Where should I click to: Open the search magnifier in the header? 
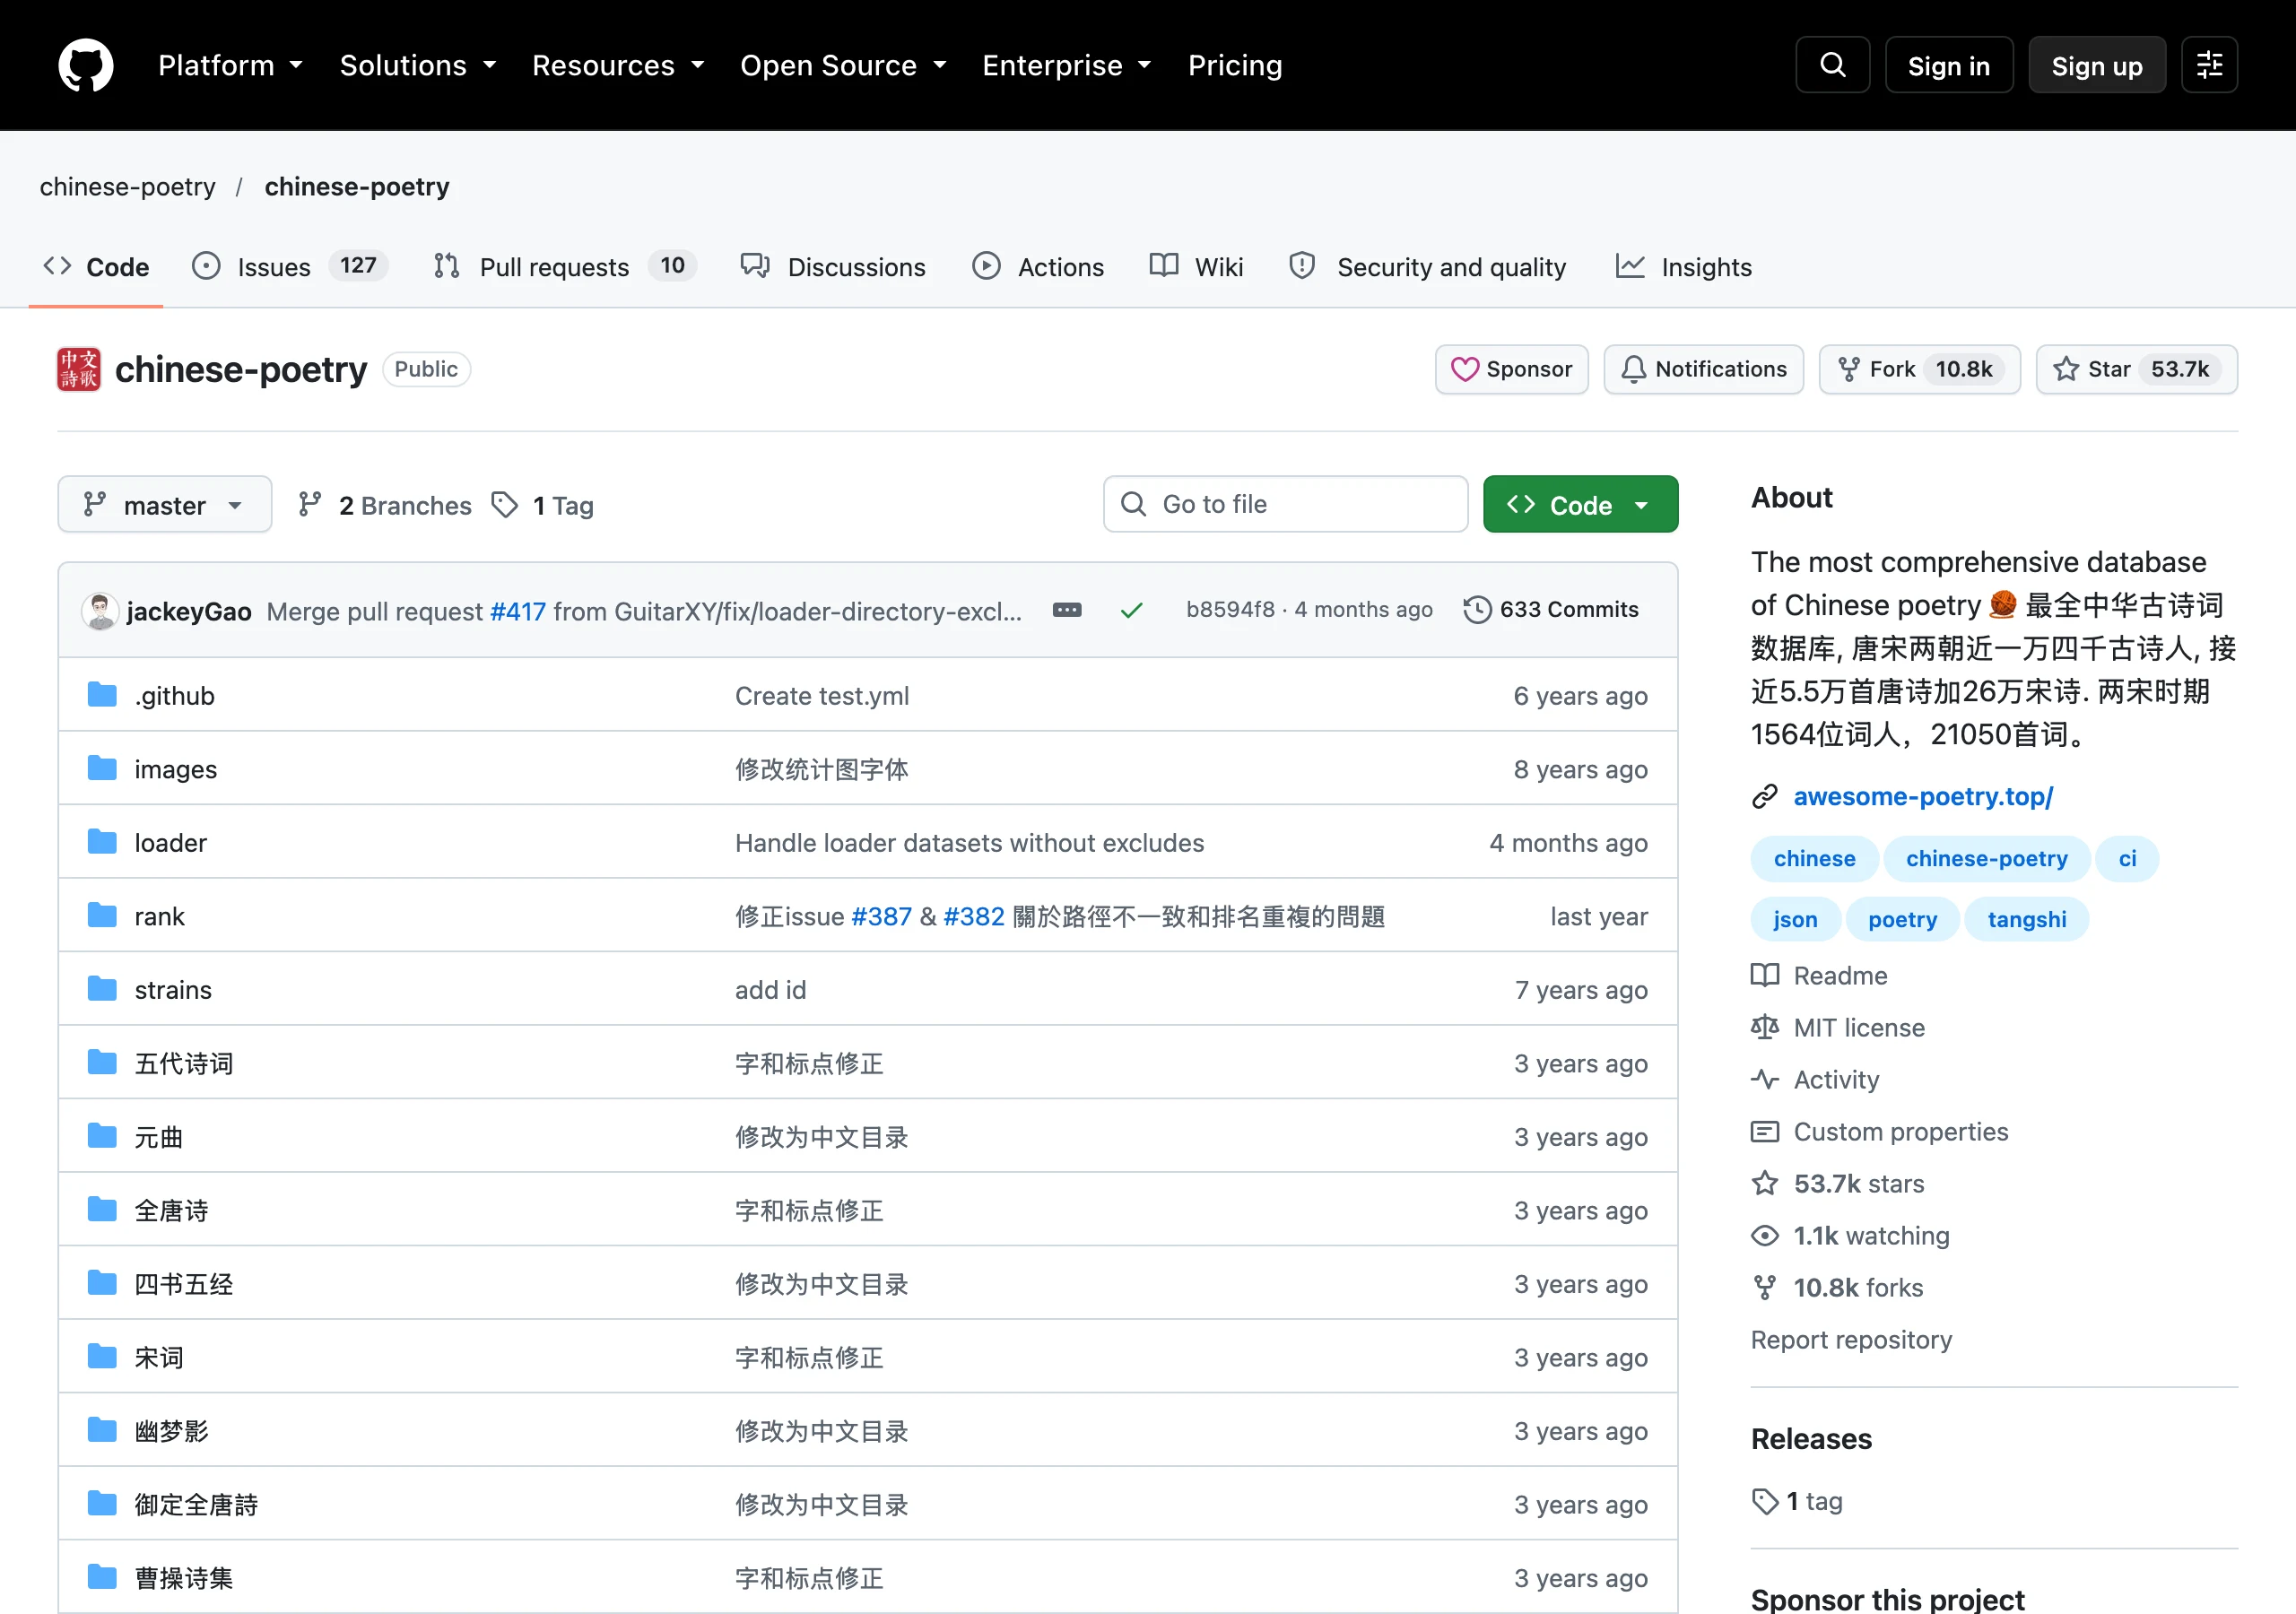click(x=1832, y=65)
